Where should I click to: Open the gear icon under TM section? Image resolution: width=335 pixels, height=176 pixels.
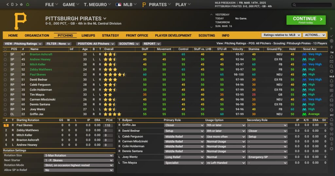click(x=331, y=71)
